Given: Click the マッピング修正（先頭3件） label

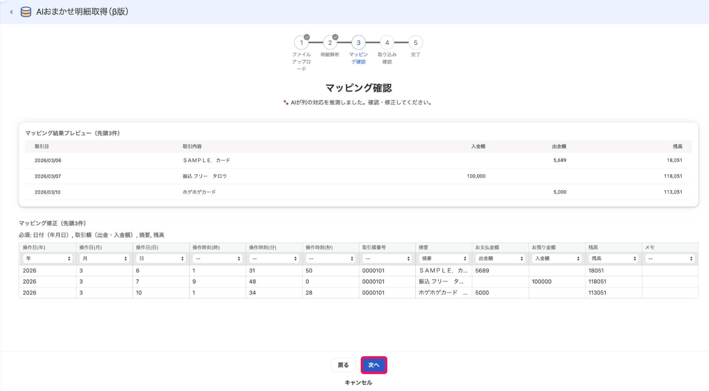Looking at the screenshot, I should [52, 223].
